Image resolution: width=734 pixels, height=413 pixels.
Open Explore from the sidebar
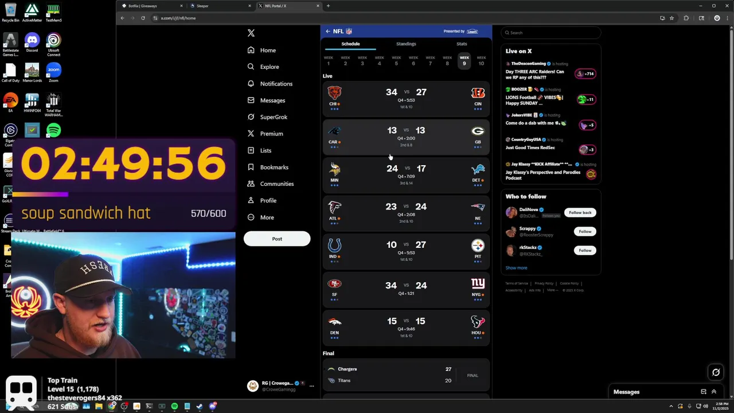pyautogui.click(x=263, y=67)
